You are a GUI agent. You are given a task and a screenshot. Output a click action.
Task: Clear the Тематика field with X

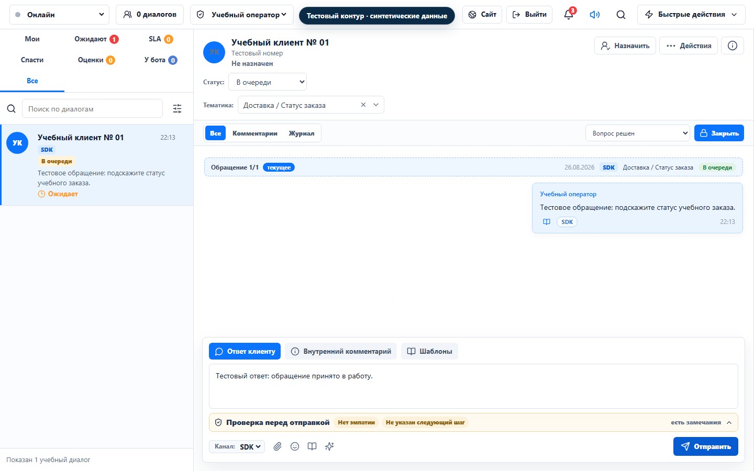363,105
